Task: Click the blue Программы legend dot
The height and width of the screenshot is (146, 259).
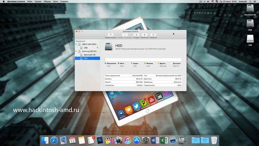Action: [x=105, y=63]
